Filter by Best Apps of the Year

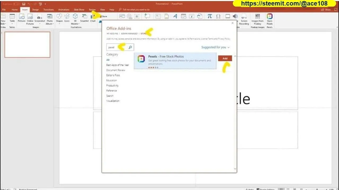click(118, 65)
